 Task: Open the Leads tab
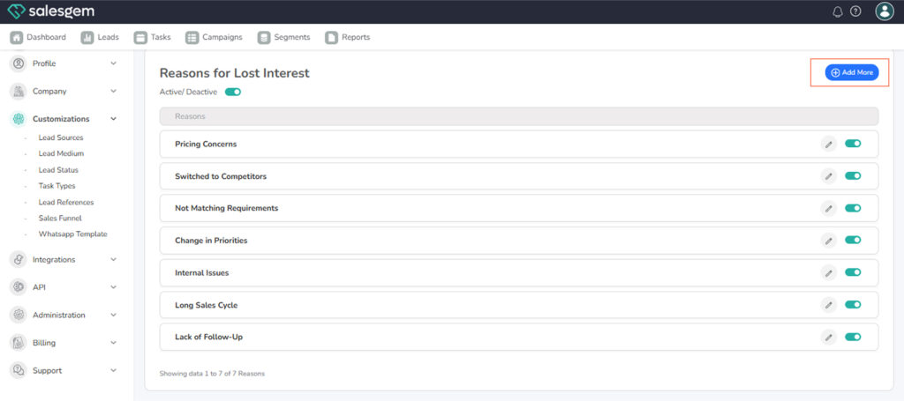pos(100,37)
